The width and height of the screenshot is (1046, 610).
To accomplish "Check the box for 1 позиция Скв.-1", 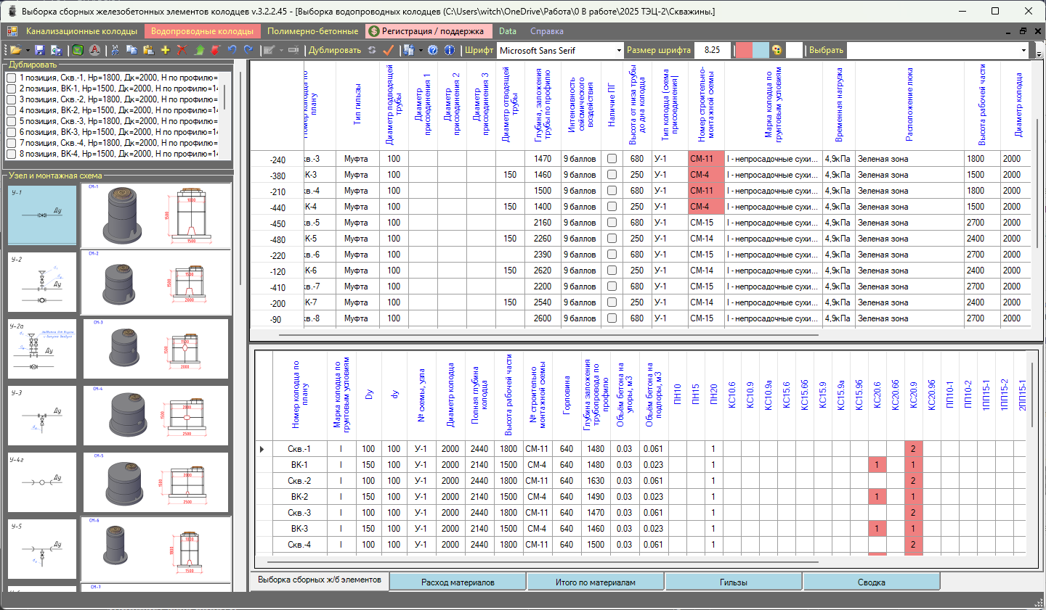I will click(12, 78).
